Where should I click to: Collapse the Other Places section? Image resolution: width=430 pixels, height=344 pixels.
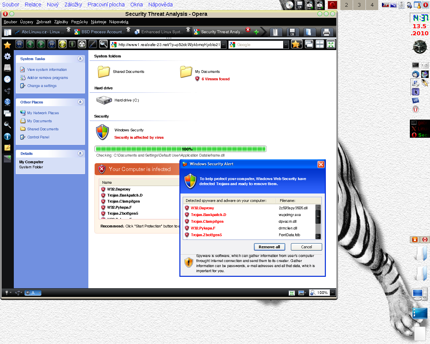[x=80, y=102]
